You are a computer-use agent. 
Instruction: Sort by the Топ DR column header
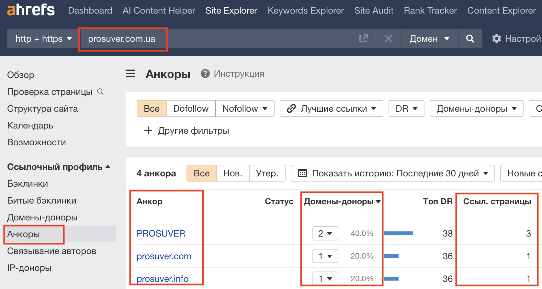438,201
